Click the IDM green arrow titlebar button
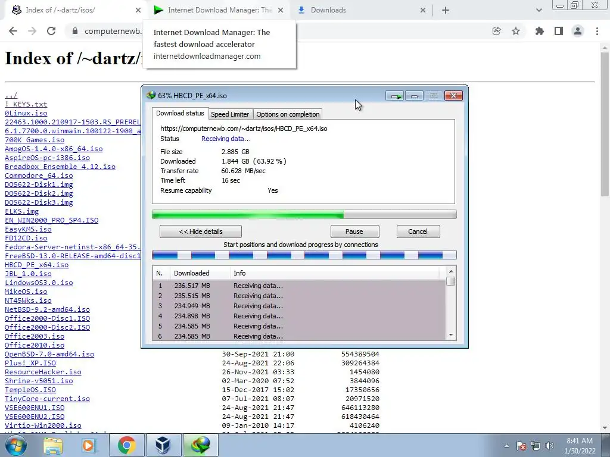This screenshot has height=457, width=610. (396, 96)
